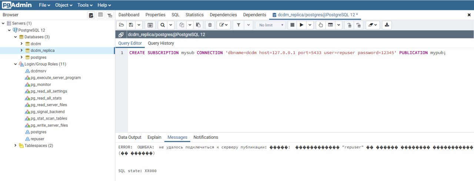Screen dimensions: 474x181
Task: Collapse the PostgreSQL 12 server node
Action: point(9,30)
